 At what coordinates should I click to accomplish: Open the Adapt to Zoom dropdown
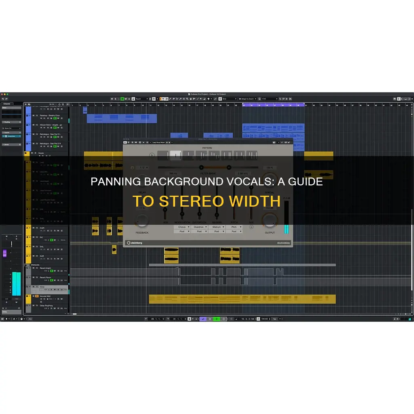[x=248, y=99]
